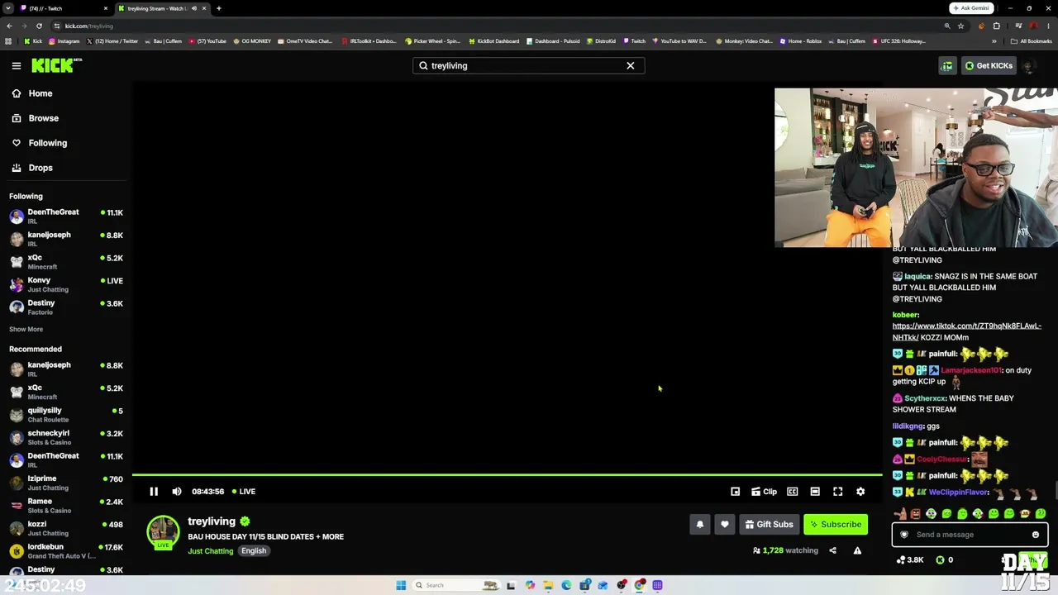Open quillysilly recommended channel

pyautogui.click(x=66, y=414)
